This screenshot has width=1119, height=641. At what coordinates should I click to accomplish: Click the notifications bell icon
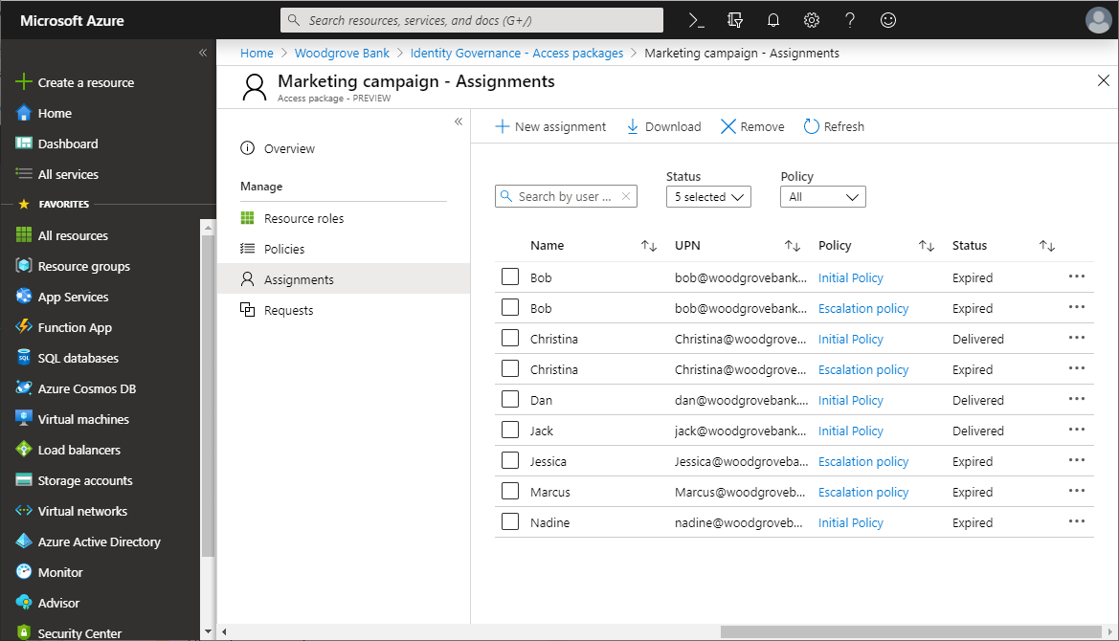point(773,20)
